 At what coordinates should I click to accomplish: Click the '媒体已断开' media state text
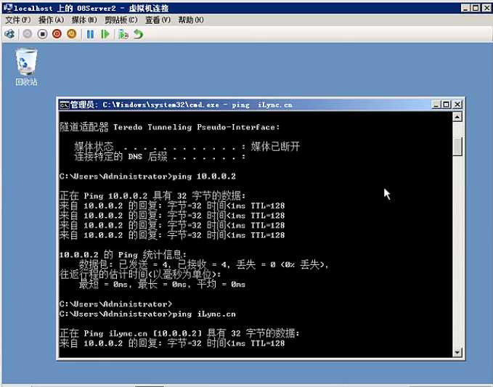tap(275, 146)
